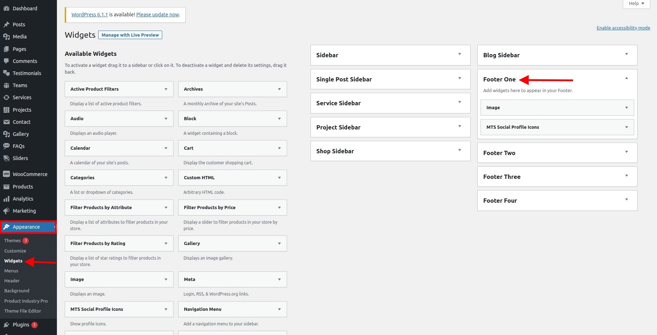
Task: Expand the Blog Sidebar widget area
Action: point(626,54)
